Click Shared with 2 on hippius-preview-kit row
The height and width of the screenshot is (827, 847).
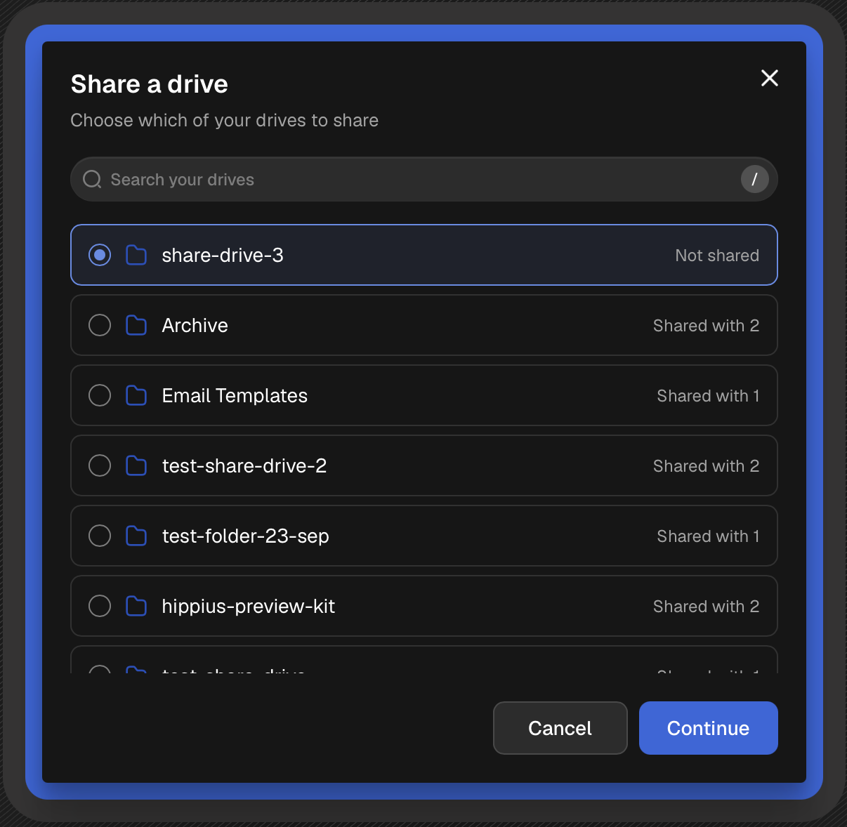pos(706,607)
